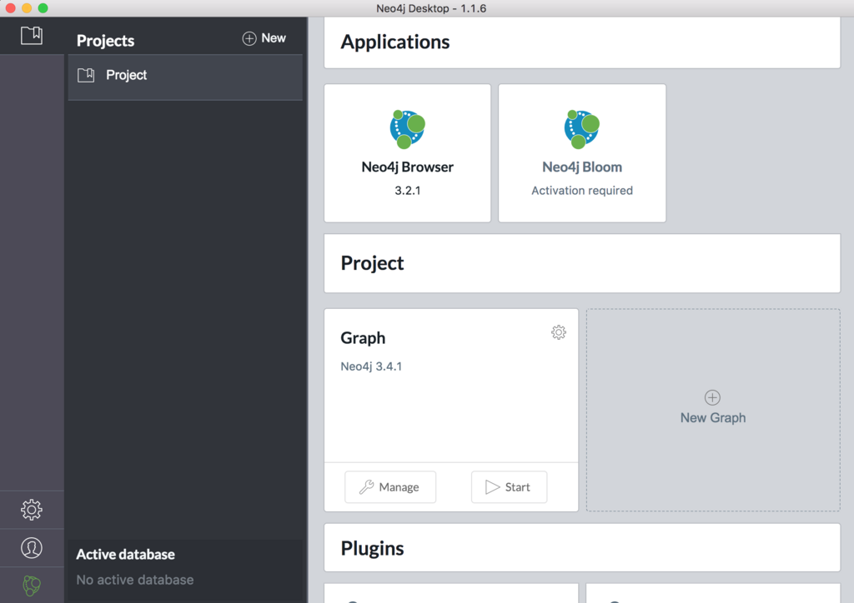Select the Project entry in Projects list
Viewport: 854px width, 603px height.
click(x=185, y=77)
